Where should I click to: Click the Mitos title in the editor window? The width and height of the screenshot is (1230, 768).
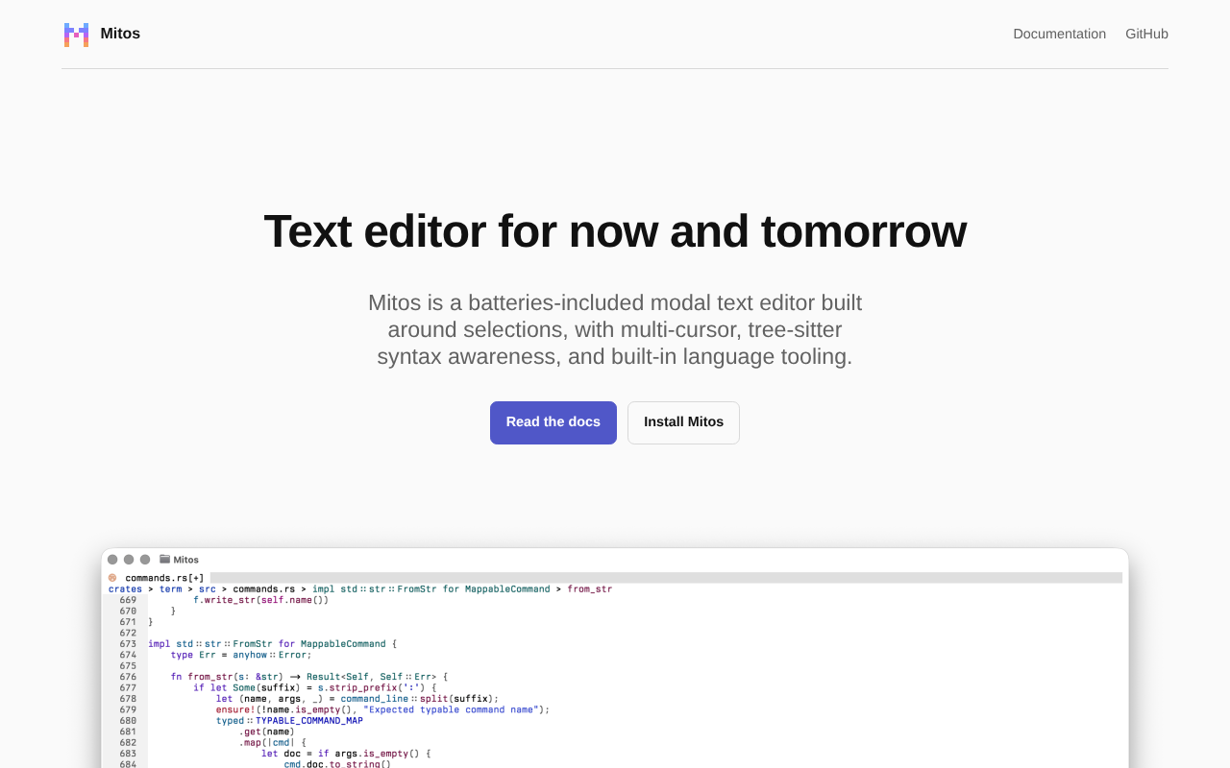[x=186, y=560]
